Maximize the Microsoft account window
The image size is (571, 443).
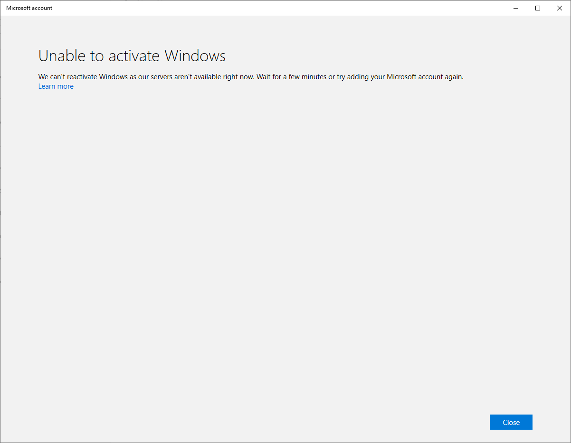(538, 8)
